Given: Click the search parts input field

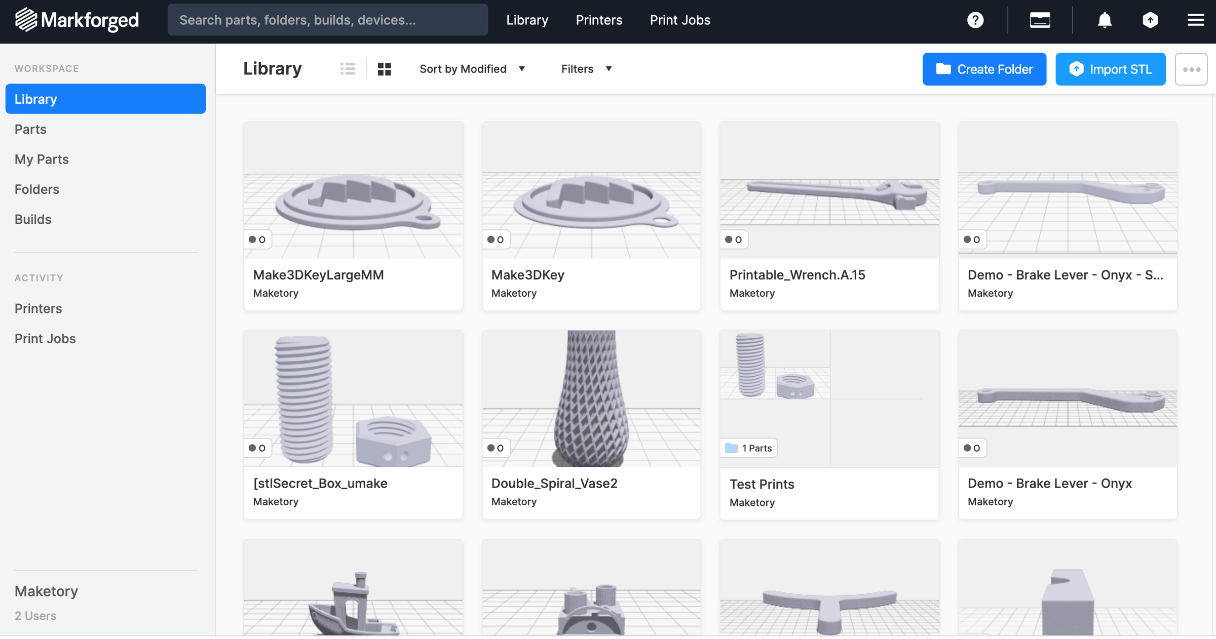Looking at the screenshot, I should [x=327, y=20].
